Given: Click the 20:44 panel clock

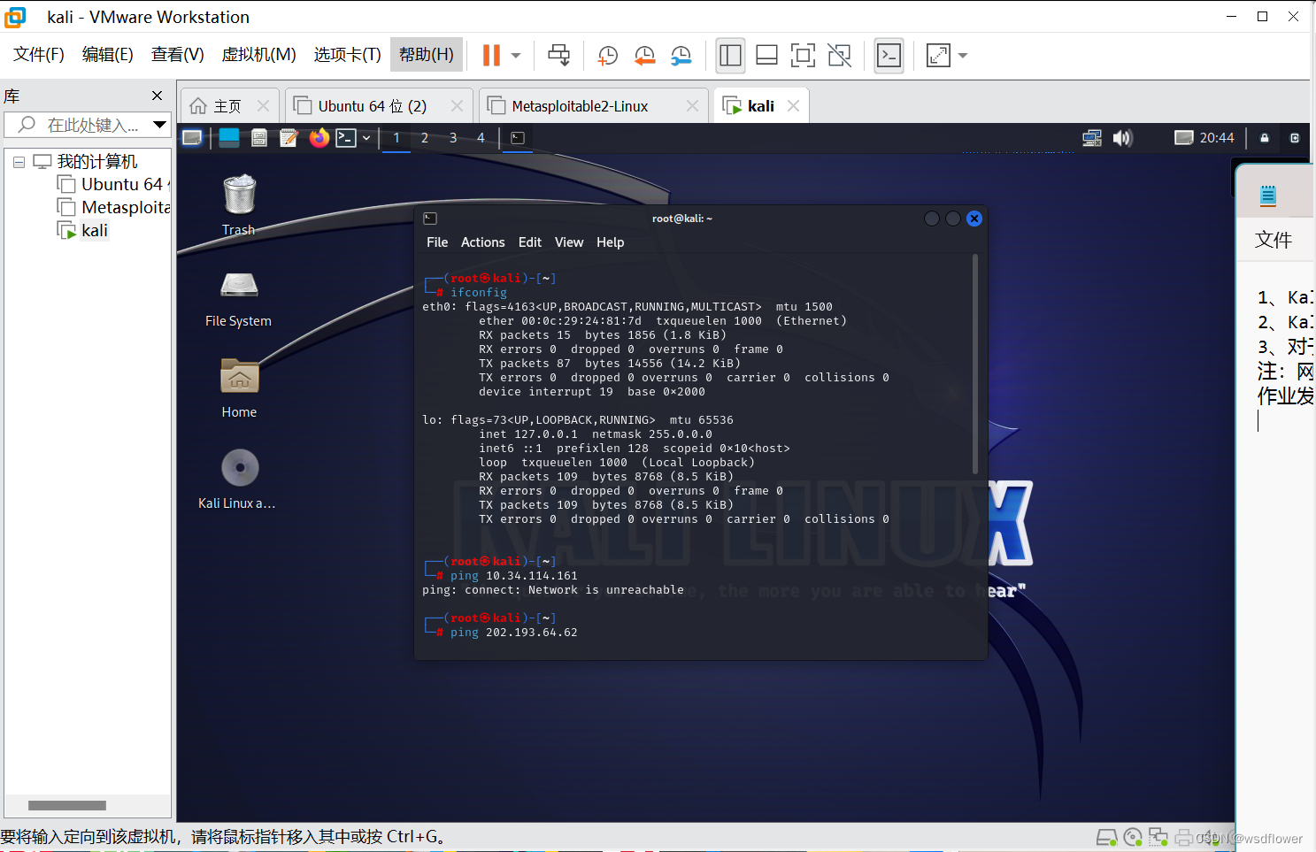Looking at the screenshot, I should tap(1217, 137).
